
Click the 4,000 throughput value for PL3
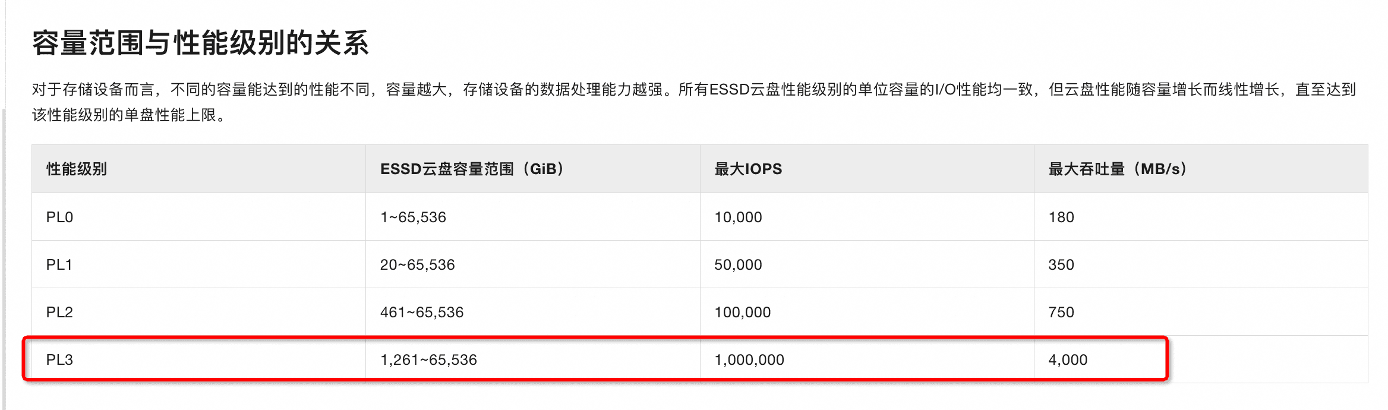pyautogui.click(x=1068, y=360)
